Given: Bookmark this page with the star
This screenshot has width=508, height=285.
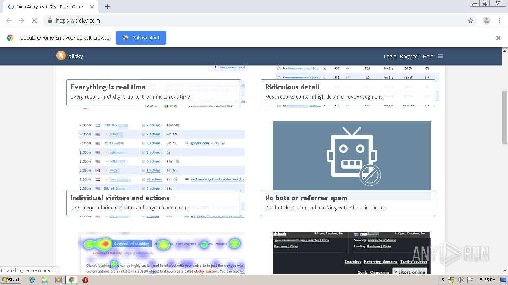Looking at the screenshot, I should pyautogui.click(x=471, y=21).
